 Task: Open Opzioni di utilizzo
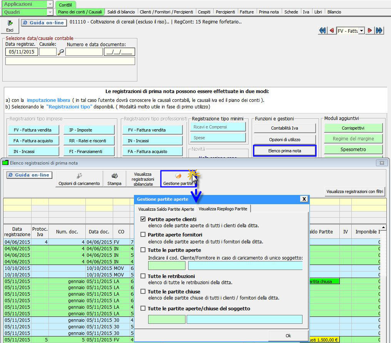[x=284, y=140]
